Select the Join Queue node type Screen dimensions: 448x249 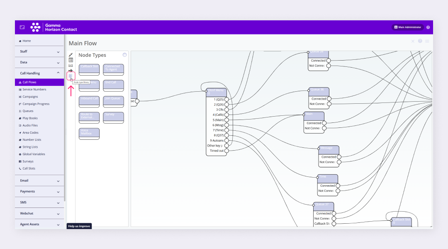pyautogui.click(x=113, y=102)
